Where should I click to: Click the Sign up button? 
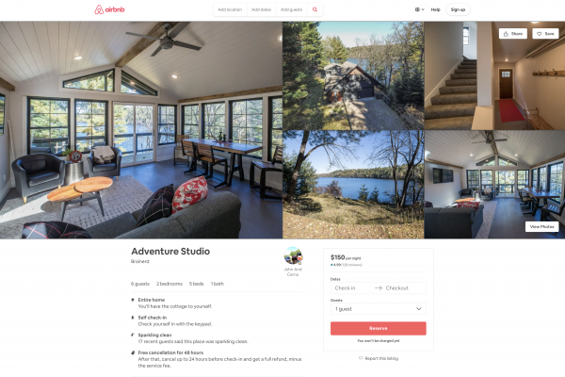point(458,9)
